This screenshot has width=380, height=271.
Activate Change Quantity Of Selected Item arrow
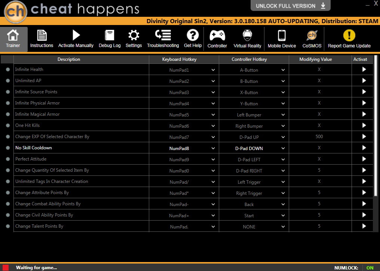coord(364,170)
